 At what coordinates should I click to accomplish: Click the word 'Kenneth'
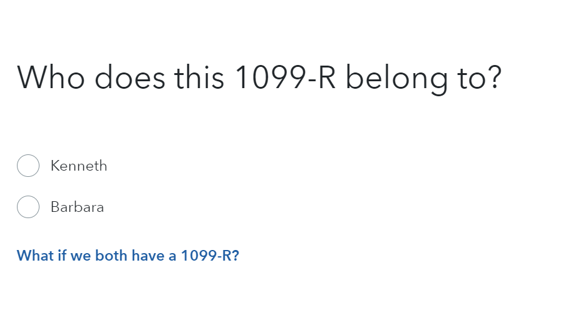pos(79,166)
